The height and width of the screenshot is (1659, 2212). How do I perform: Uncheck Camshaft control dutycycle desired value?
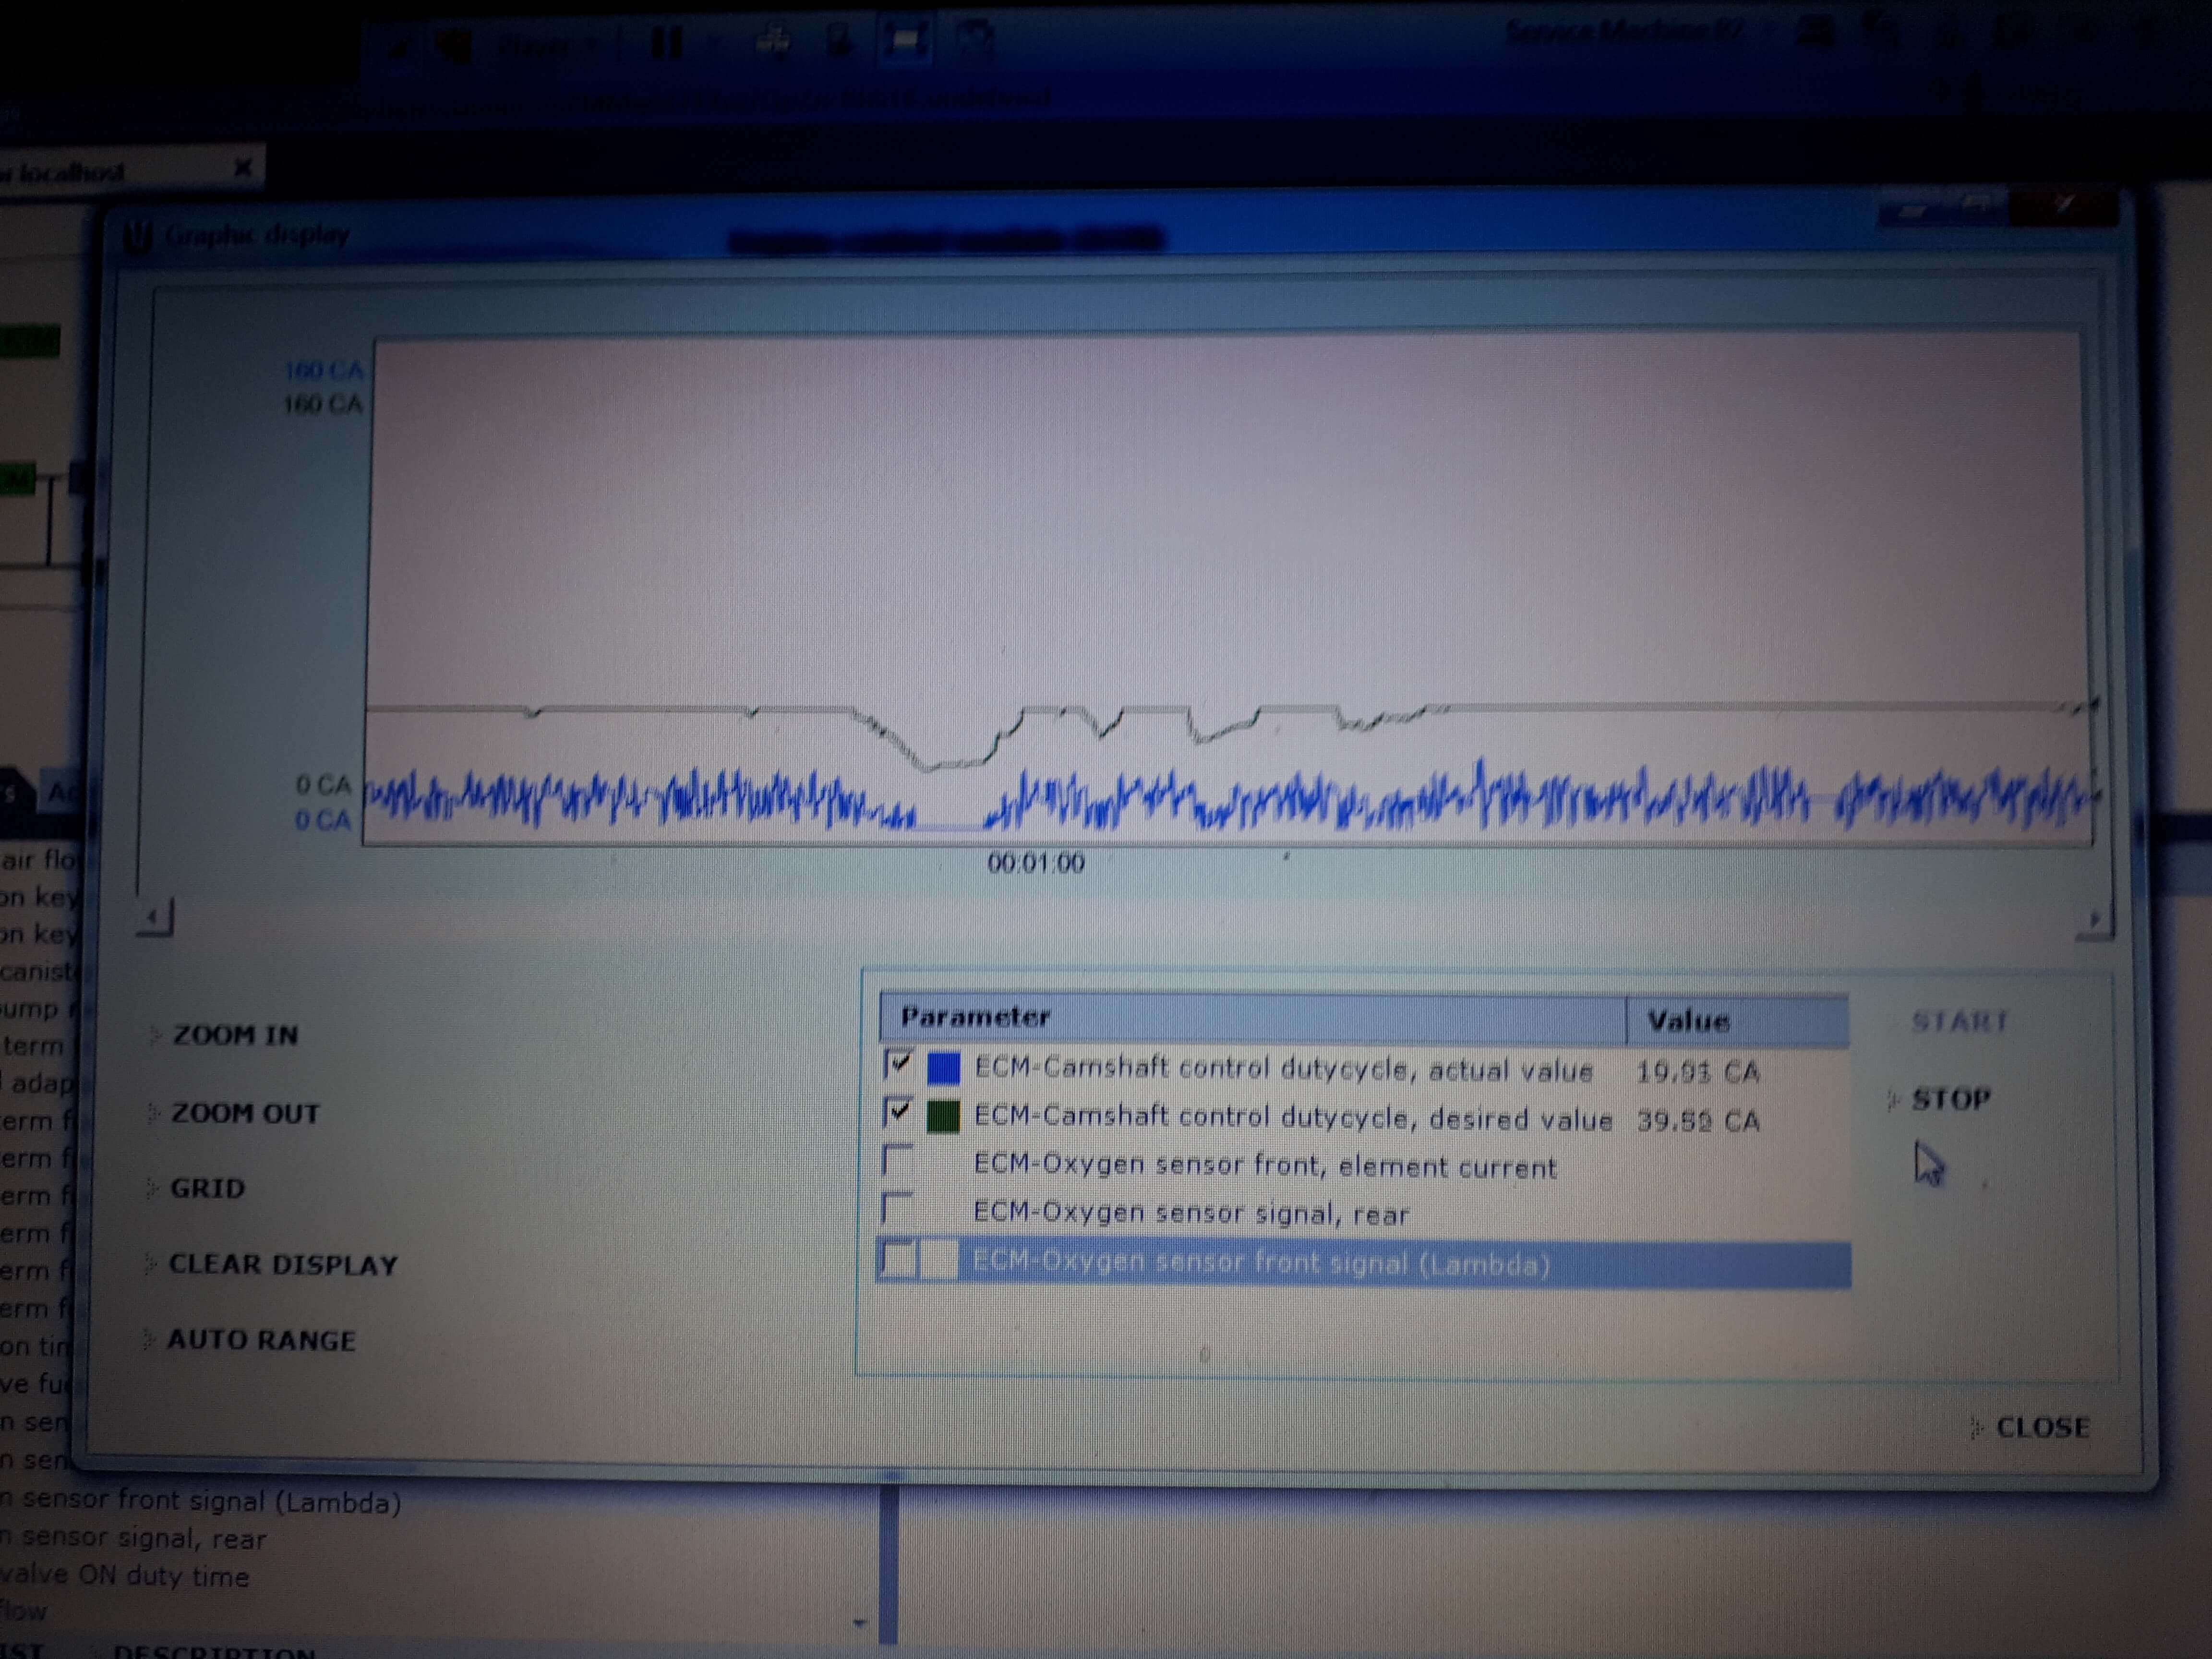(898, 1111)
